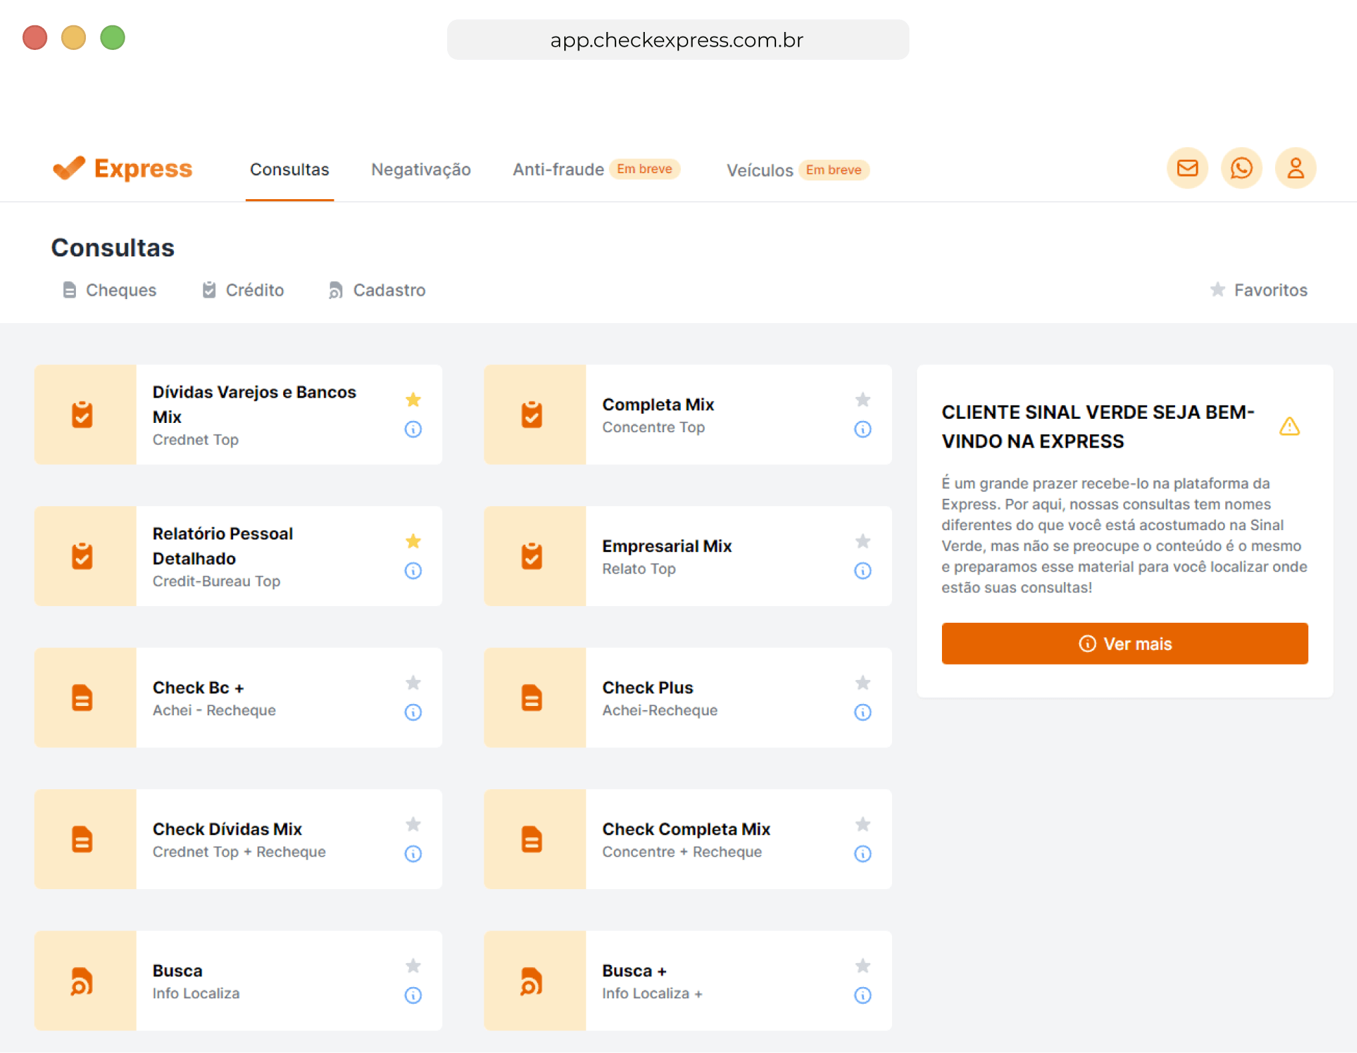Click the 'Info Localiza' subtitle under Busca
Image resolution: width=1357 pixels, height=1053 pixels.
[196, 993]
